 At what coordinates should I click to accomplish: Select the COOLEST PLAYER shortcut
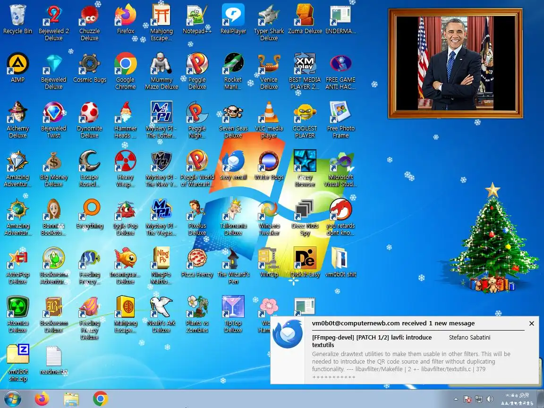click(305, 120)
